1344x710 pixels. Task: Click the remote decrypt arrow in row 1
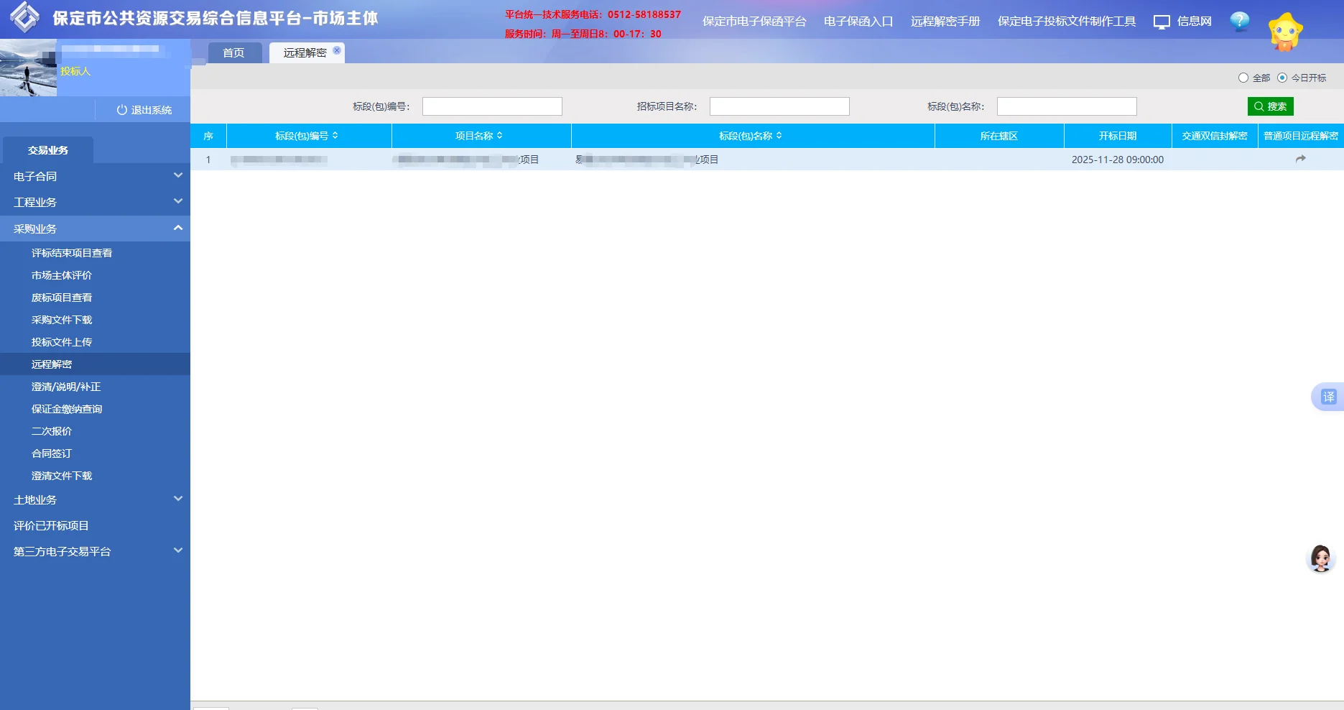[x=1301, y=159]
